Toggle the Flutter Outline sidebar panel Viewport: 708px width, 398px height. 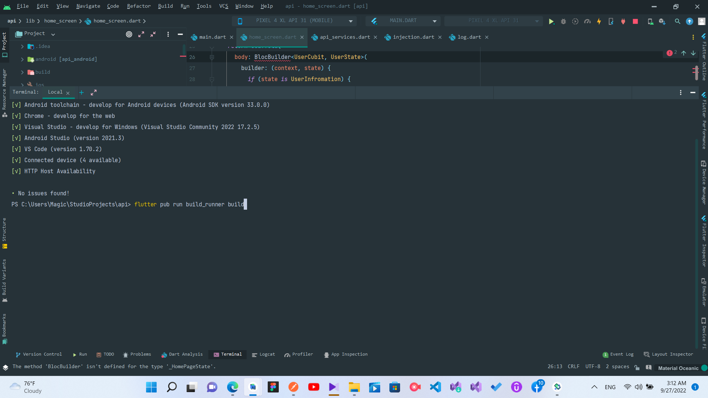pos(704,57)
